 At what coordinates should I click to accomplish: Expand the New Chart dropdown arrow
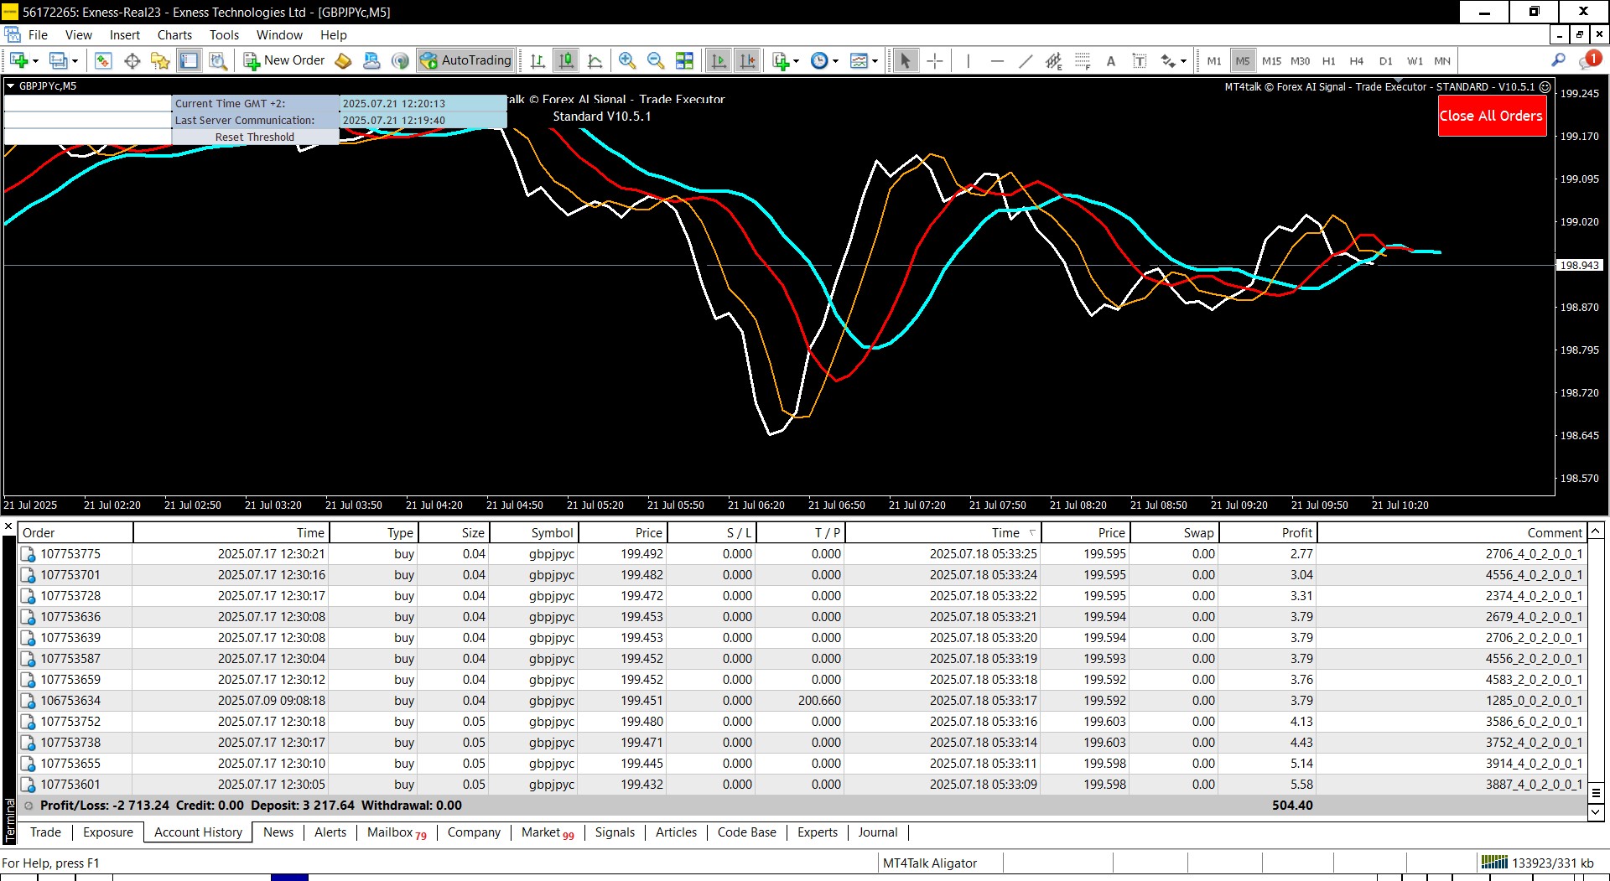(x=35, y=61)
